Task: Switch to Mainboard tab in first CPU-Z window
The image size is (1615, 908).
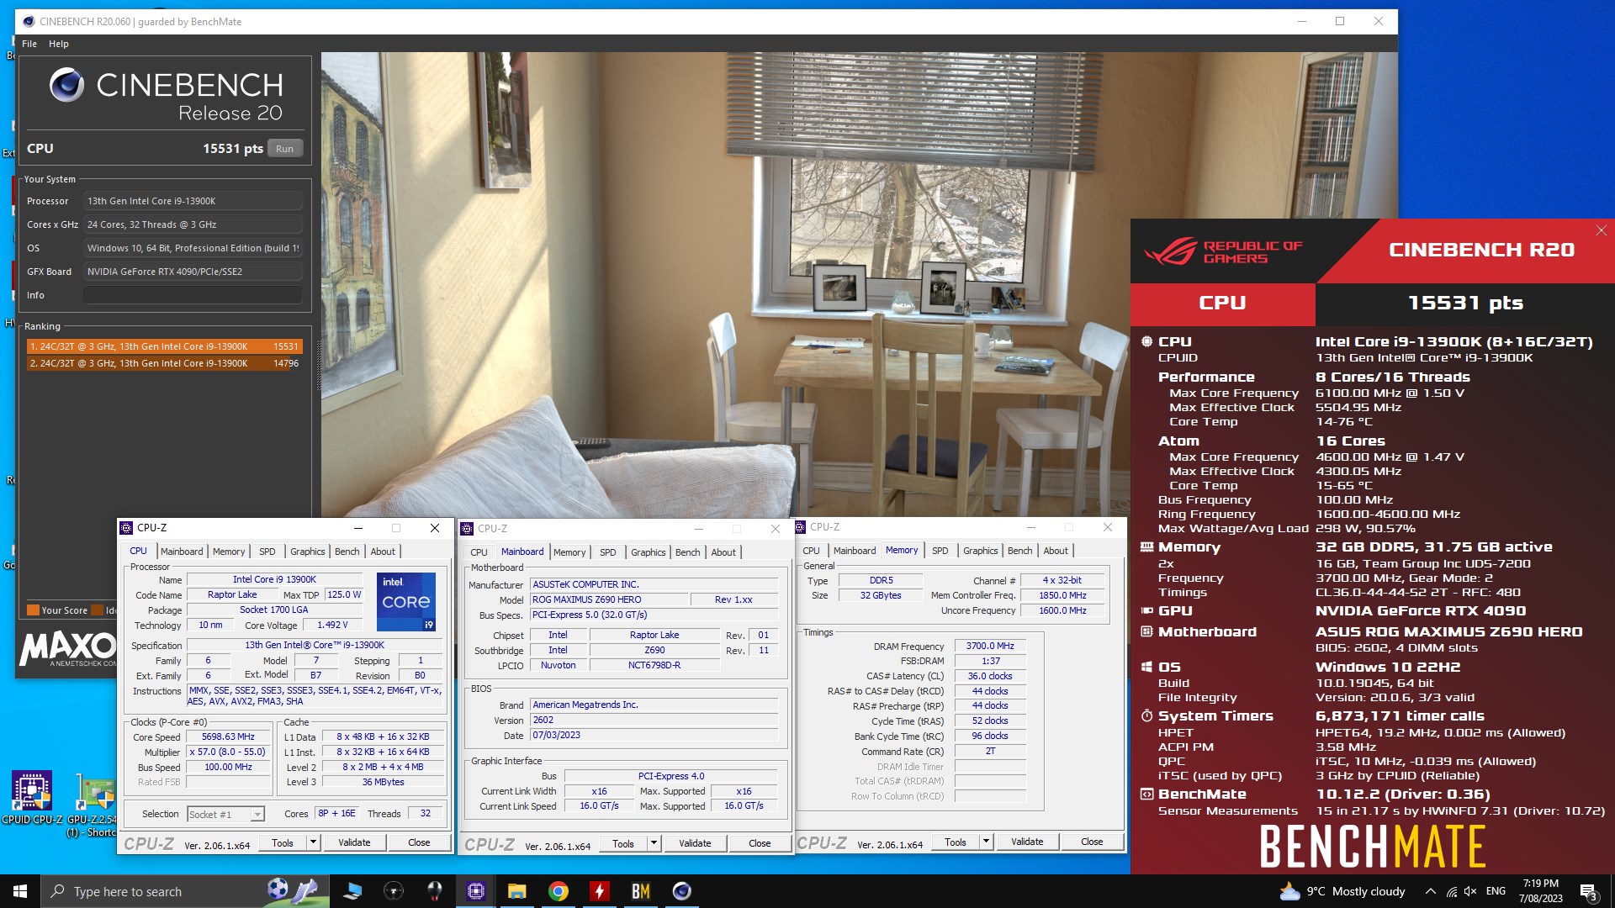Action: click(x=182, y=552)
